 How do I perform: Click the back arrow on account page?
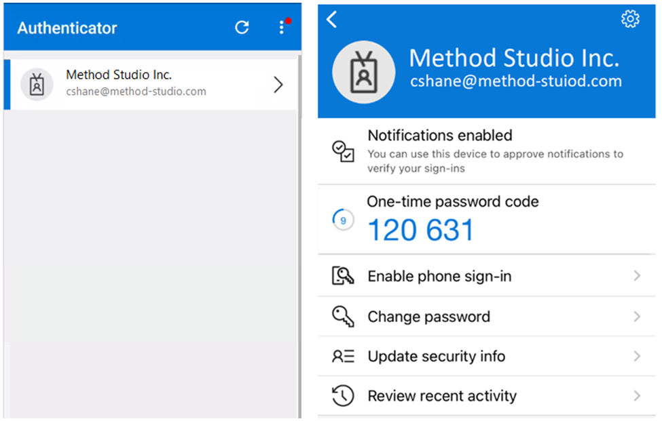pos(332,20)
